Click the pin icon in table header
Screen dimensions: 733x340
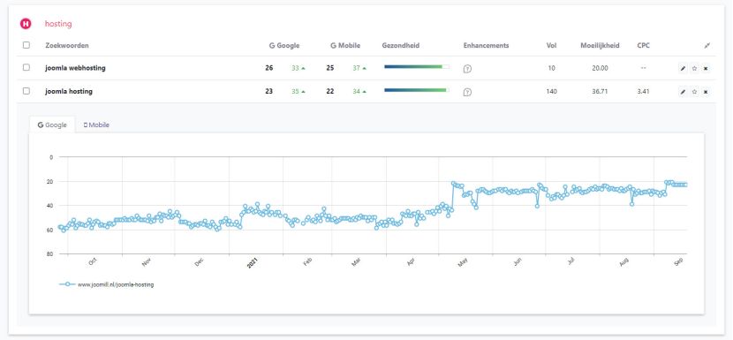click(x=707, y=45)
